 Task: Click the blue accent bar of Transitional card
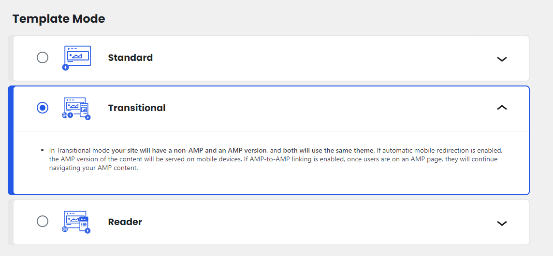click(x=11, y=141)
